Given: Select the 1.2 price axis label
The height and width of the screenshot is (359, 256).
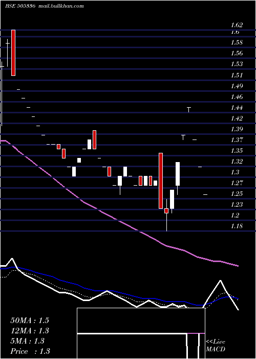Looking at the screenshot, I should [235, 215].
